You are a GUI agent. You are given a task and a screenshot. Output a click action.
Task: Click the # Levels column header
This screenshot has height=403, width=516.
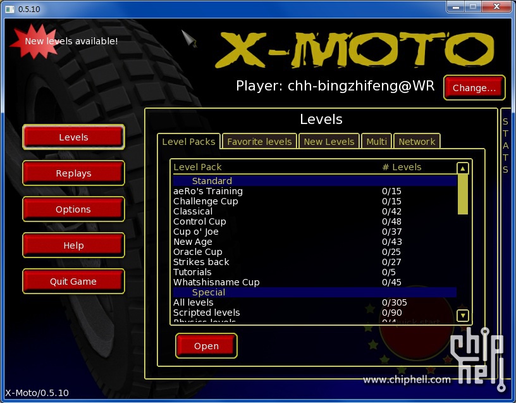(x=402, y=167)
